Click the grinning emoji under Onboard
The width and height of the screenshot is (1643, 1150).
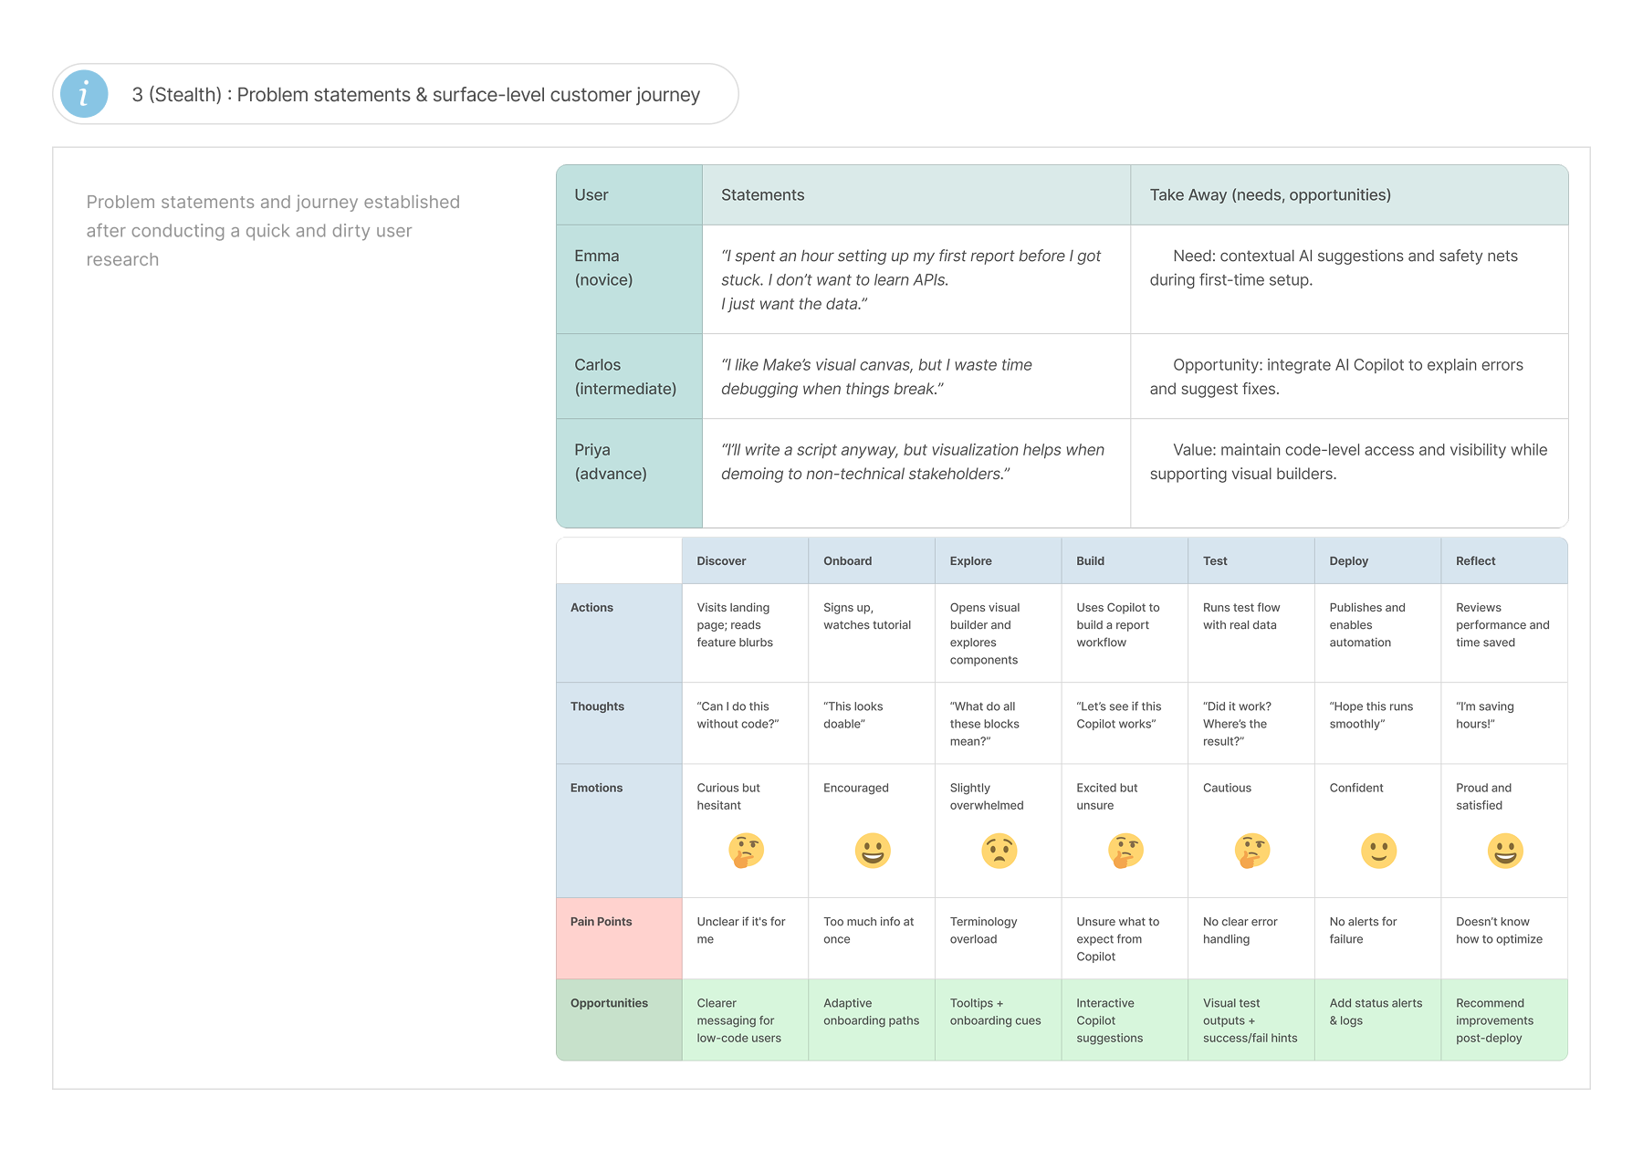pyautogui.click(x=873, y=851)
